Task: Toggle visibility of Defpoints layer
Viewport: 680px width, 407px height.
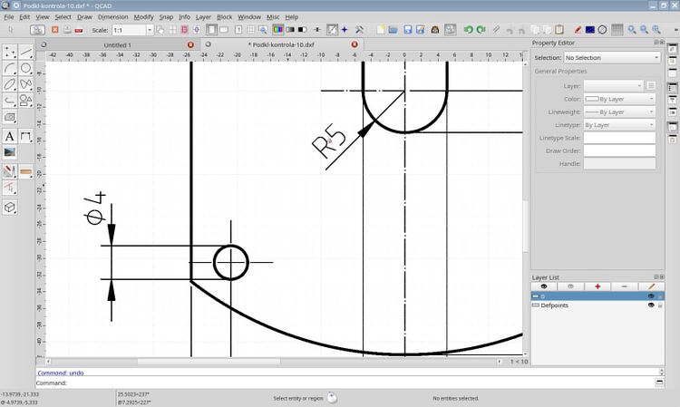Action: [651, 306]
